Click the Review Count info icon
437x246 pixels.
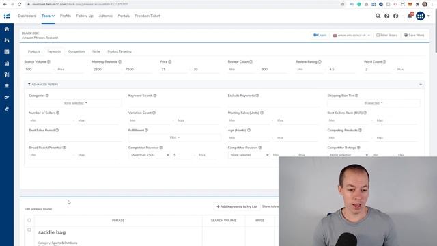[251, 61]
